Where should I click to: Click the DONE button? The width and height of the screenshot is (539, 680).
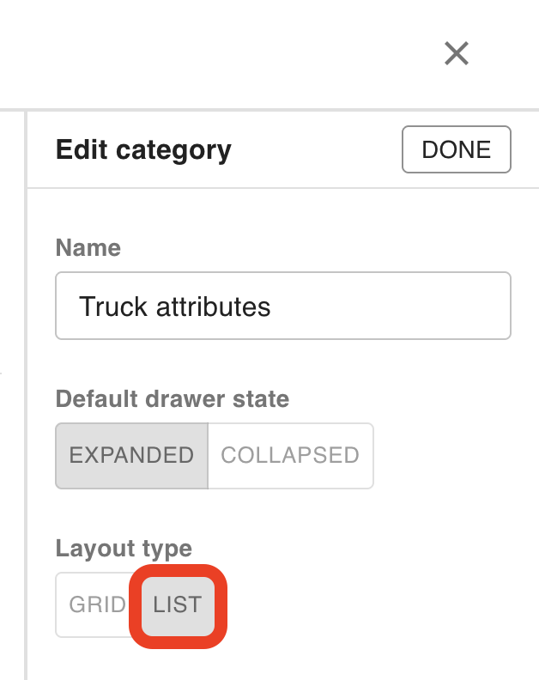tap(456, 149)
